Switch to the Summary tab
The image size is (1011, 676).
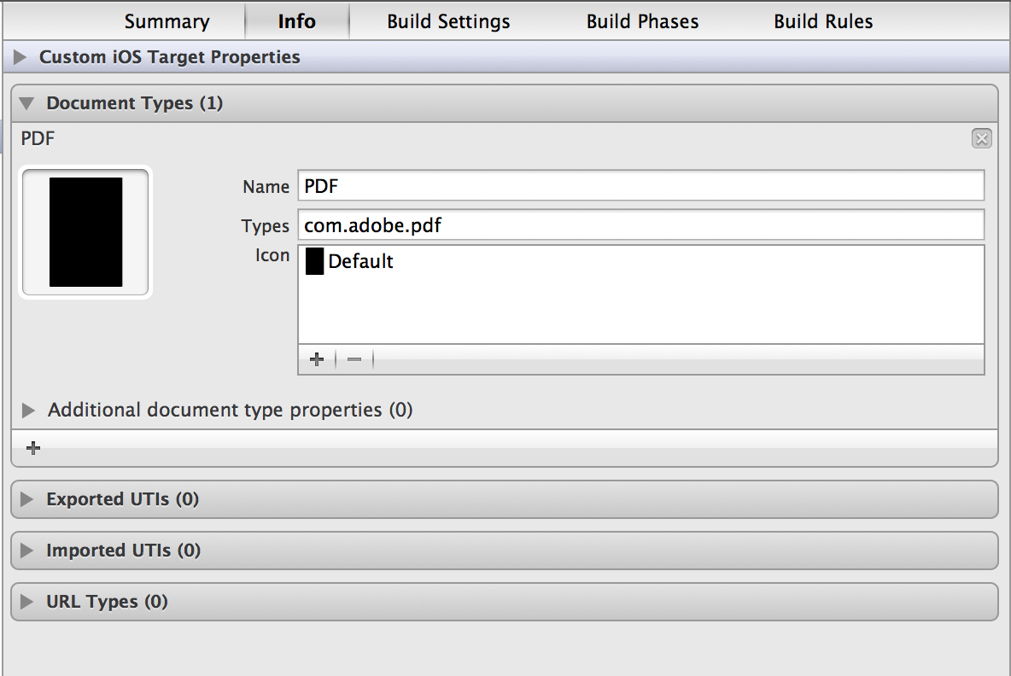[167, 21]
